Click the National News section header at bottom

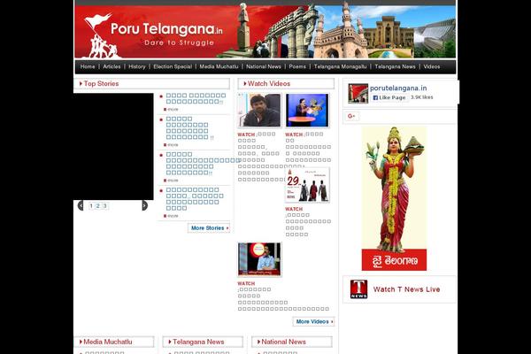292,342
